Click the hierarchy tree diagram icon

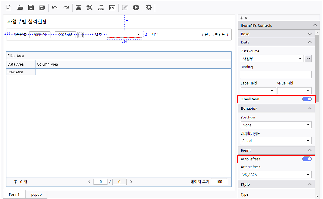click(x=101, y=7)
